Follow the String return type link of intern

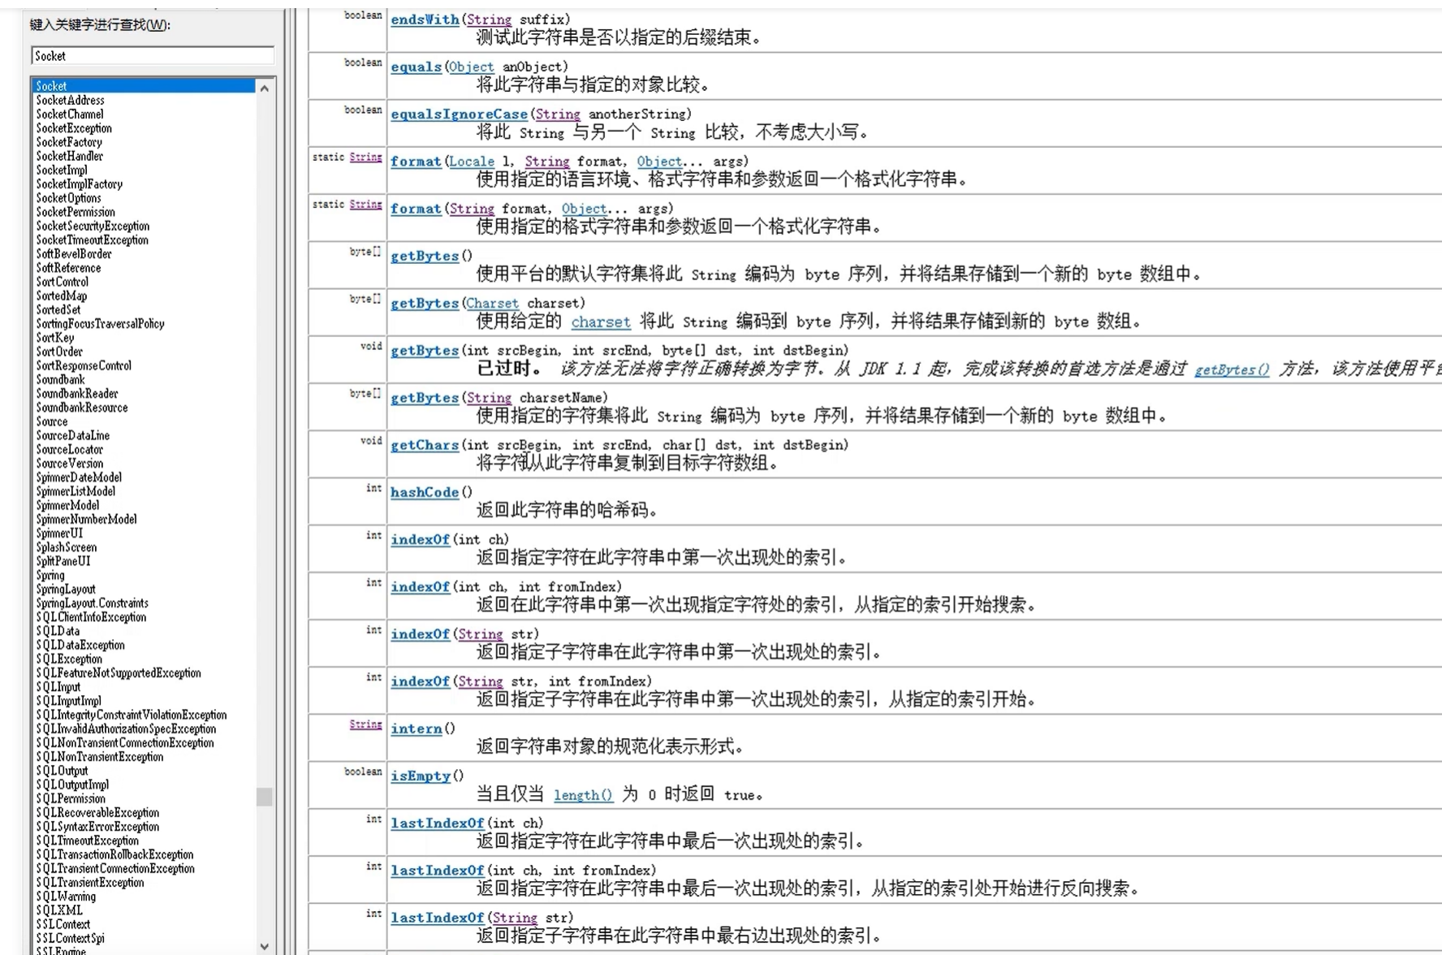pyautogui.click(x=365, y=724)
